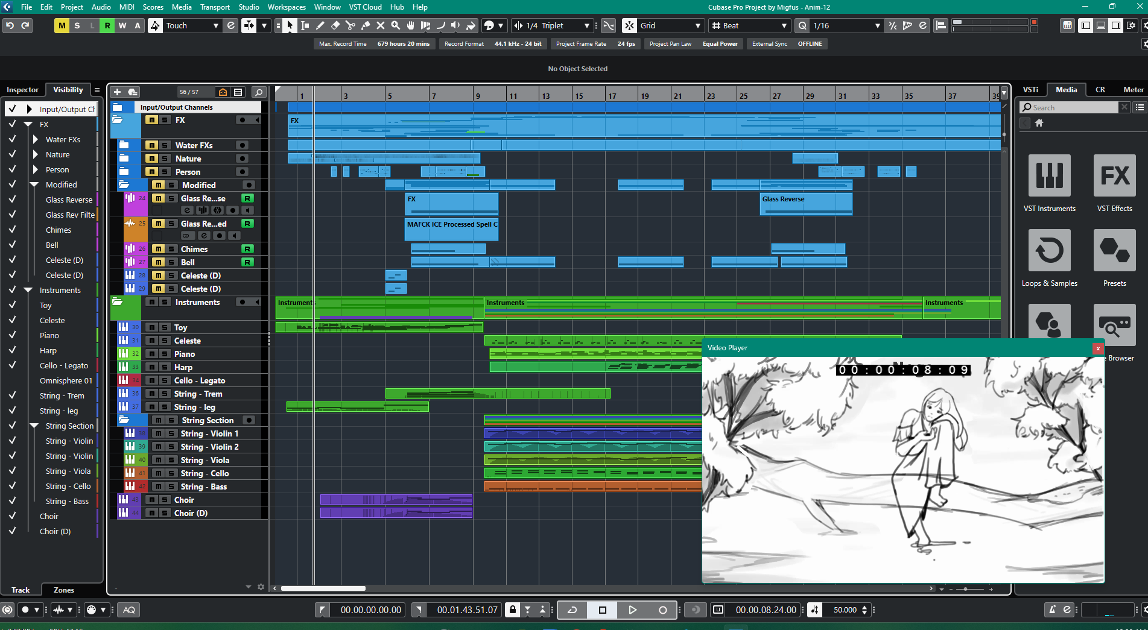The width and height of the screenshot is (1148, 630).
Task: Toggle metronome click icon
Action: [x=1052, y=610]
